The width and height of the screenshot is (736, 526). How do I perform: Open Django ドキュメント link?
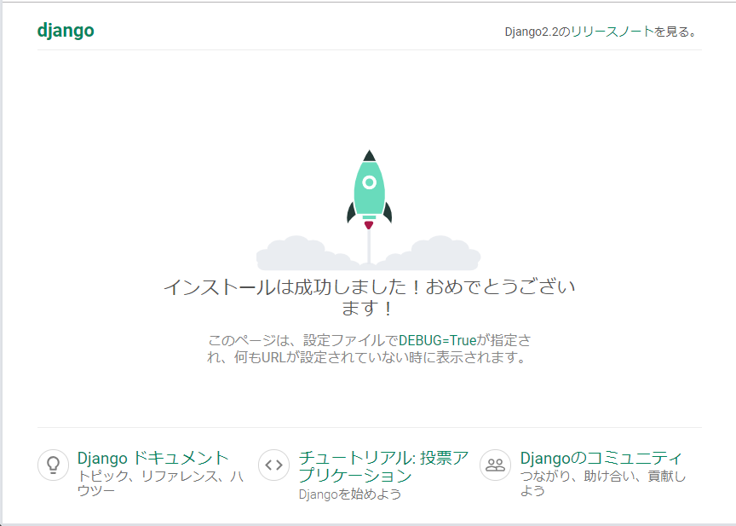153,458
